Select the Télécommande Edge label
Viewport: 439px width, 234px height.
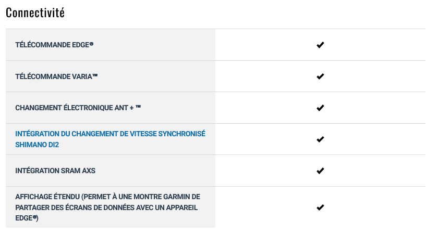pyautogui.click(x=54, y=45)
